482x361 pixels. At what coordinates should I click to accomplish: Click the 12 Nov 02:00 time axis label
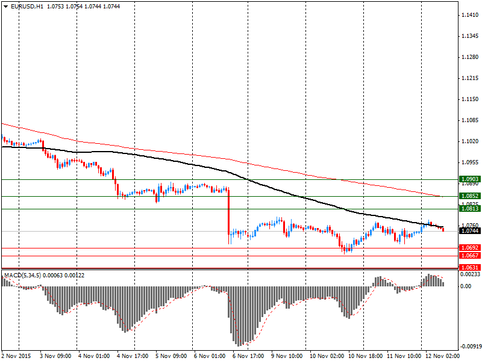point(442,356)
